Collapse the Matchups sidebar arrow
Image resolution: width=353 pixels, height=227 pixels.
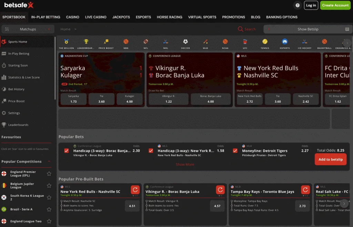point(49,29)
